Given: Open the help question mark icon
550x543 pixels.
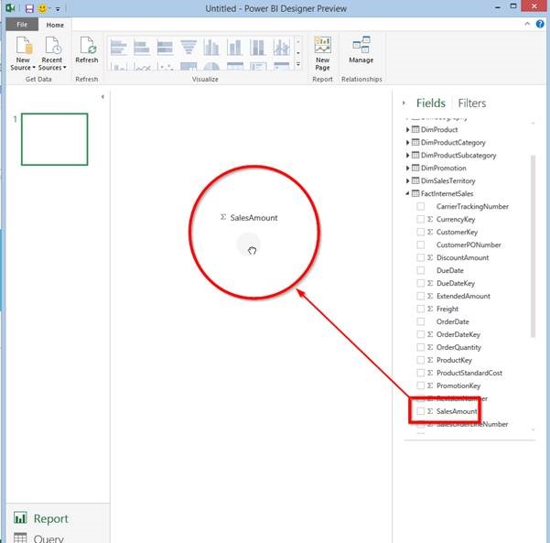Looking at the screenshot, I should tap(540, 24).
